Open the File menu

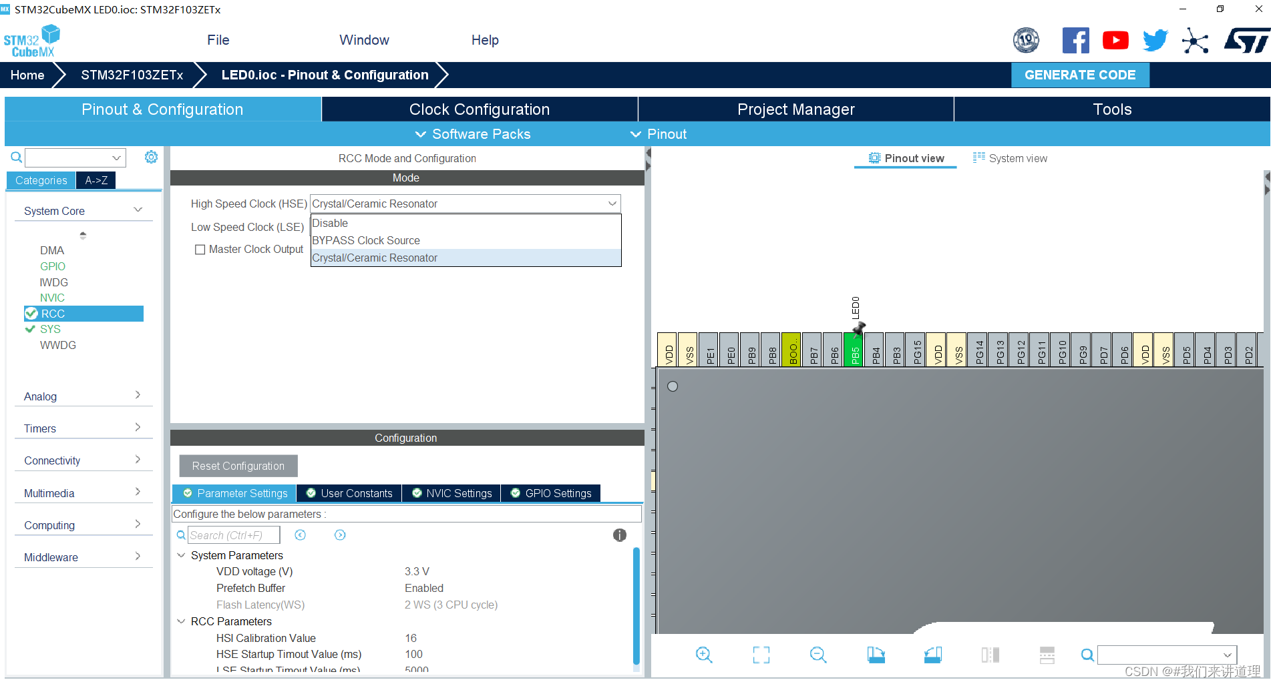[218, 40]
